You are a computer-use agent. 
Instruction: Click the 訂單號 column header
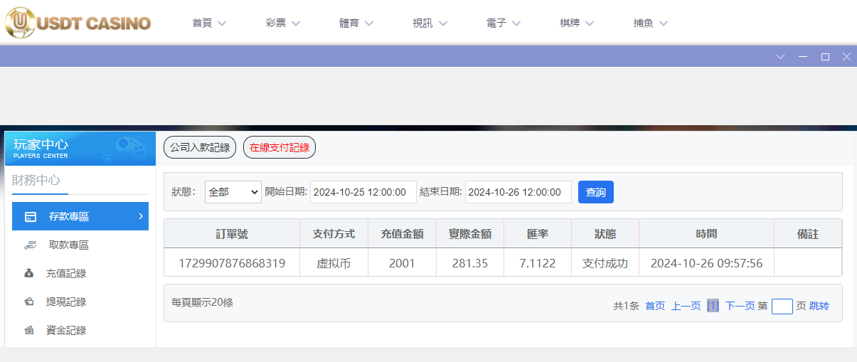point(232,233)
